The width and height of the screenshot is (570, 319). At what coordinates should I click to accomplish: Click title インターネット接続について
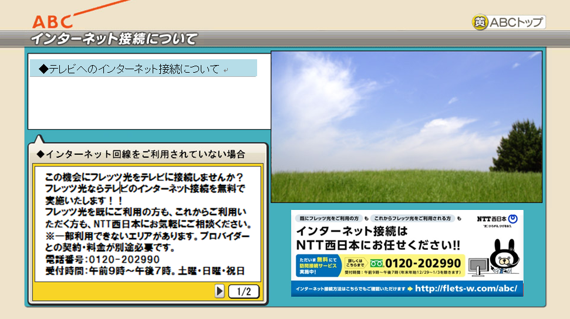(114, 39)
